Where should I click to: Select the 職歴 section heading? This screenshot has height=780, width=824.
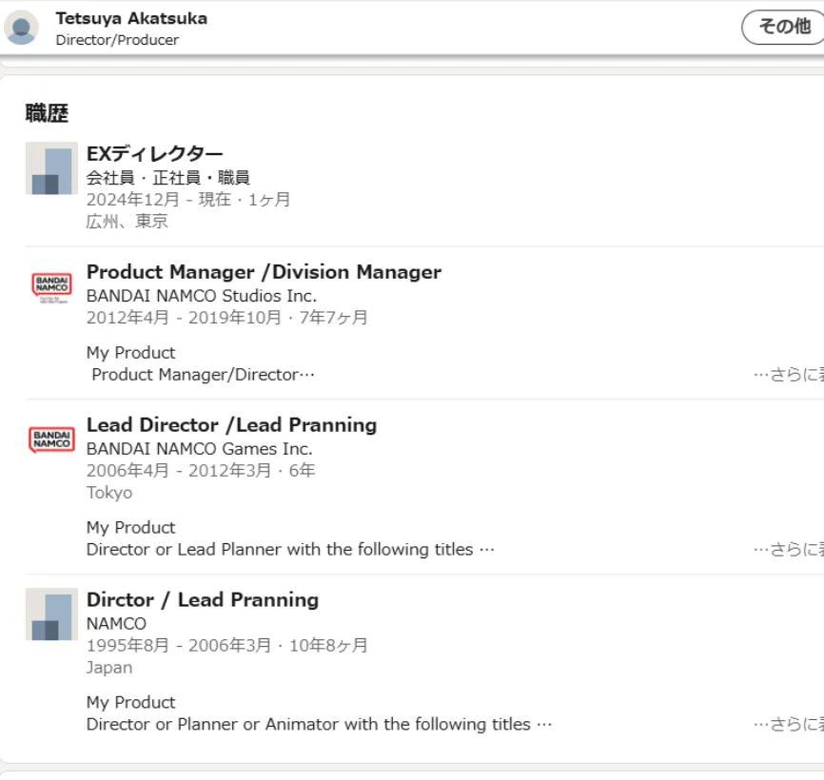point(47,113)
